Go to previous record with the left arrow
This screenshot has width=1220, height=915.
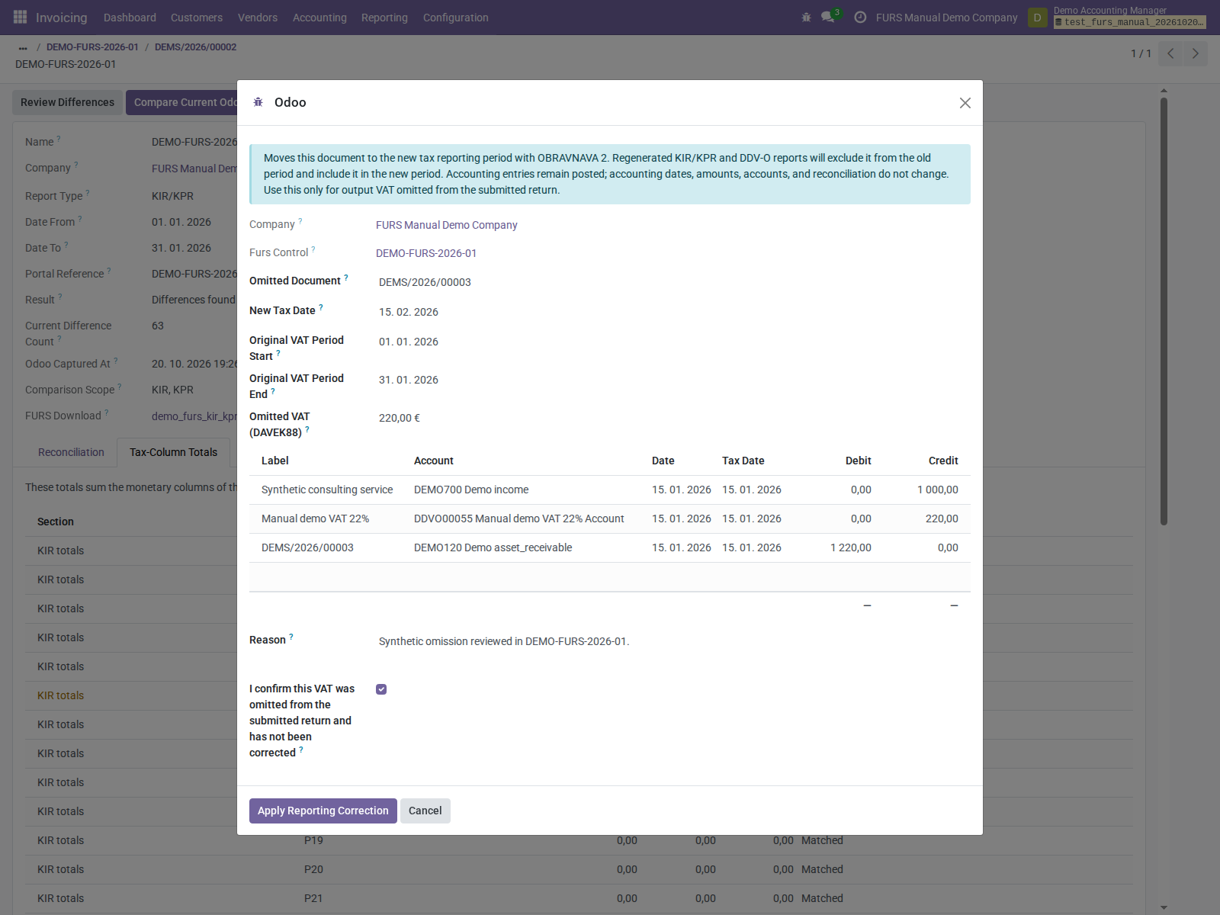tap(1170, 53)
